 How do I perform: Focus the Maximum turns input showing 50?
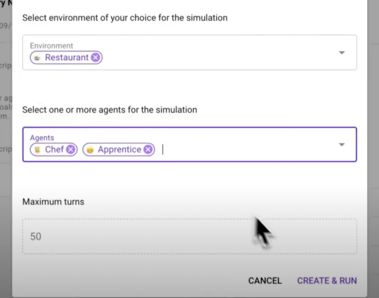(x=189, y=236)
